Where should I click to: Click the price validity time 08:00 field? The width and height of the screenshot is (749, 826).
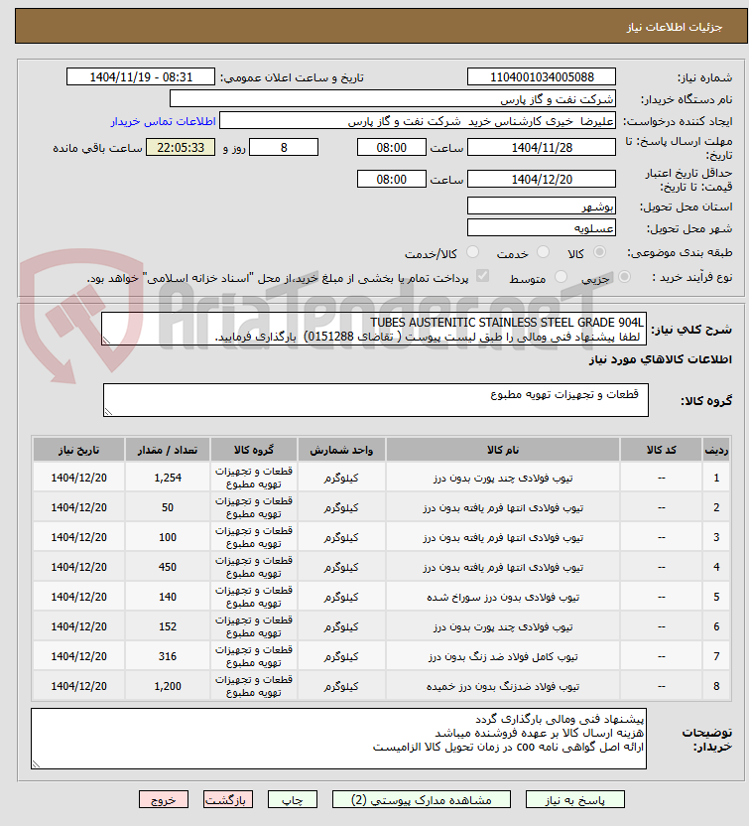point(392,179)
